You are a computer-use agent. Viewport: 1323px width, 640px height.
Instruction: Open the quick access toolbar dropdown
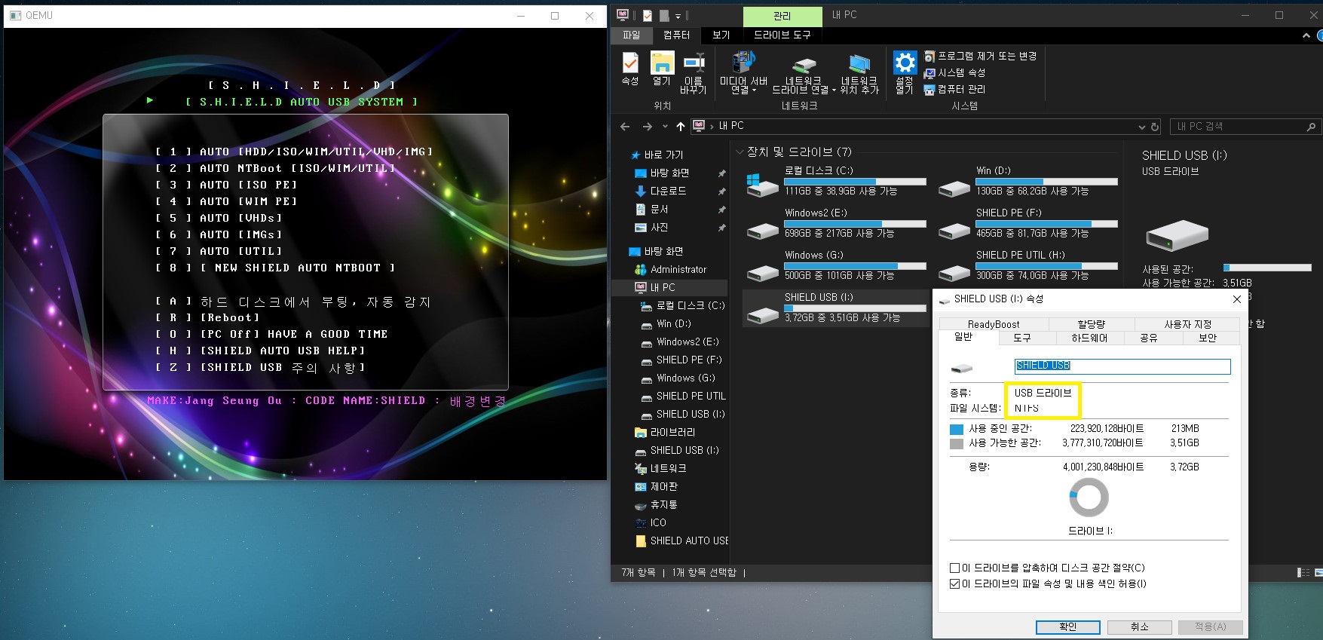(x=678, y=15)
